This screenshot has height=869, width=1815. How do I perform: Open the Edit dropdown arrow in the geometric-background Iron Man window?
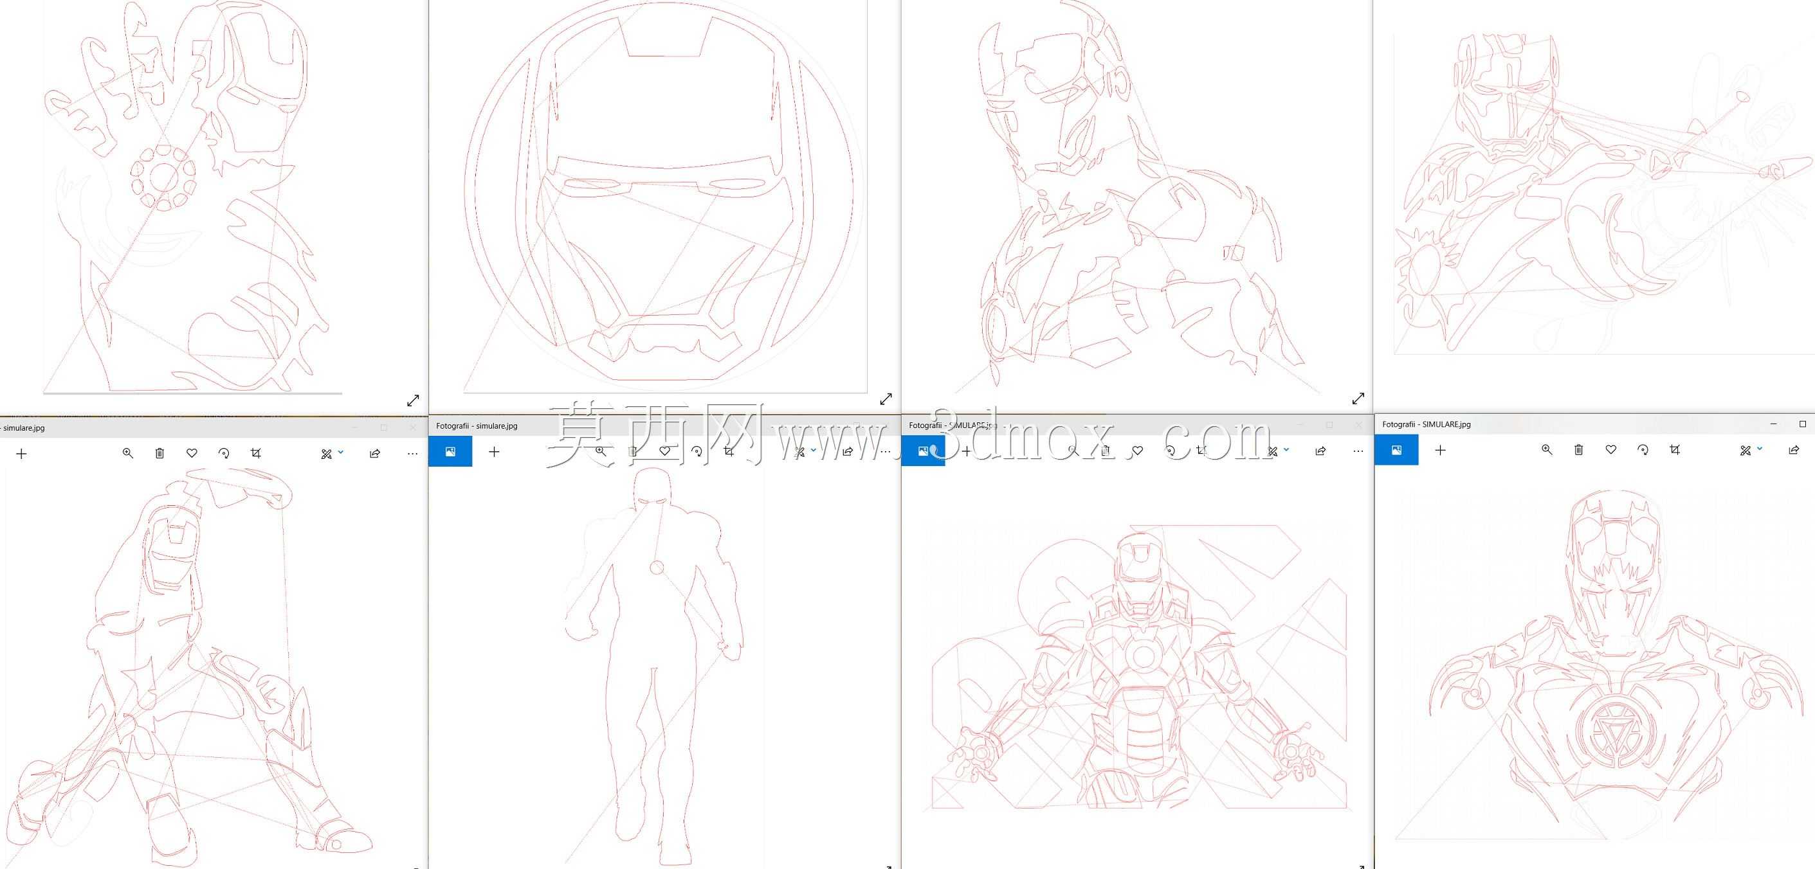click(x=1286, y=450)
